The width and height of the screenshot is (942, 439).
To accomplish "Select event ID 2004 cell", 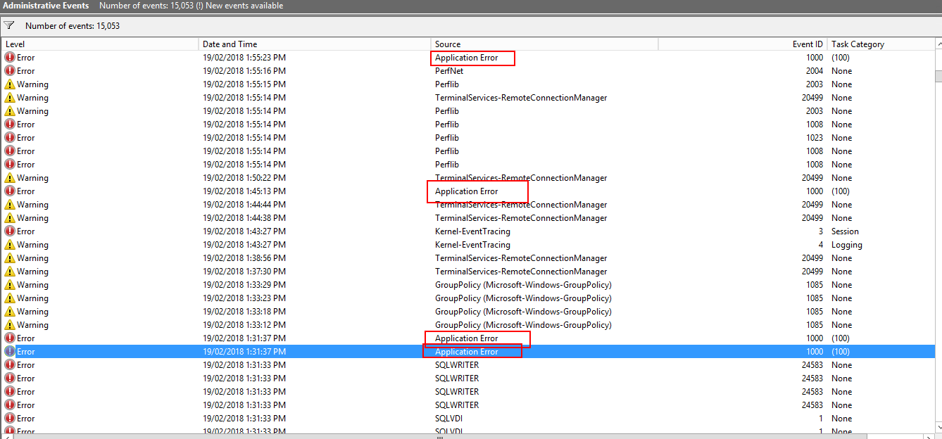I will [814, 71].
